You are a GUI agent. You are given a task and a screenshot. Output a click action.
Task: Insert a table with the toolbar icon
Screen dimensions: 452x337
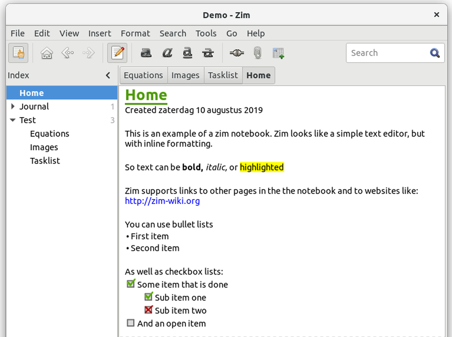pyautogui.click(x=278, y=53)
